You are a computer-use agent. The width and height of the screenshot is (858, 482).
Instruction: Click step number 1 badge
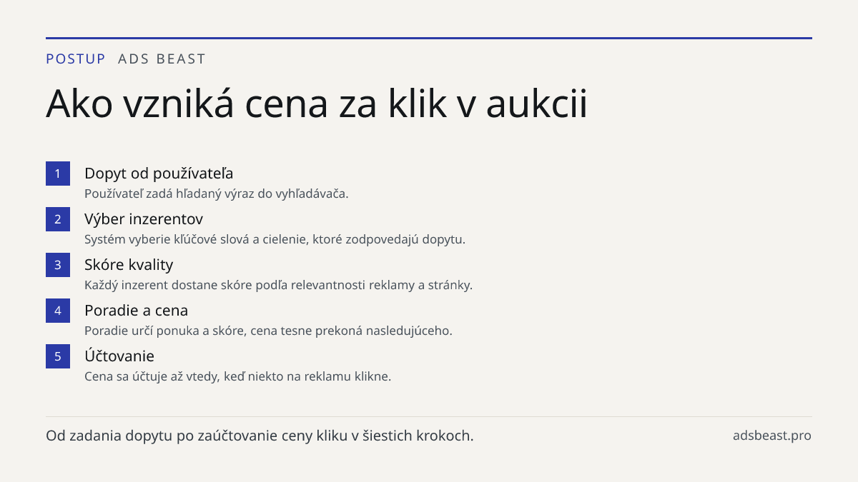coord(58,174)
